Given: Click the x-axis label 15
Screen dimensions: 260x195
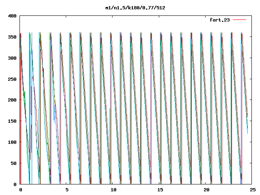Looking at the screenshot, I should point(160,190).
